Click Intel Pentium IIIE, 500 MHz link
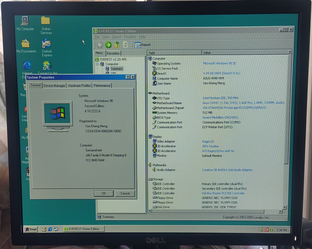Screen dimensions: 312x249 pyautogui.click(x=220, y=98)
